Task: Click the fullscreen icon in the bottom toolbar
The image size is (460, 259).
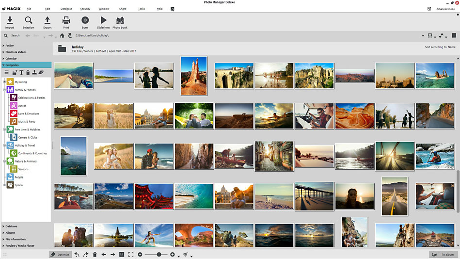Action: pos(131,255)
